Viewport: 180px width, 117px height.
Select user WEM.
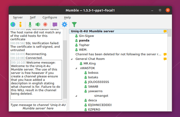83,50
